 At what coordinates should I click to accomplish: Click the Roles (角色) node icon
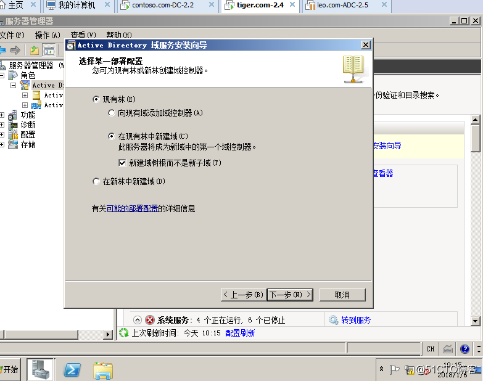pyautogui.click(x=13, y=75)
